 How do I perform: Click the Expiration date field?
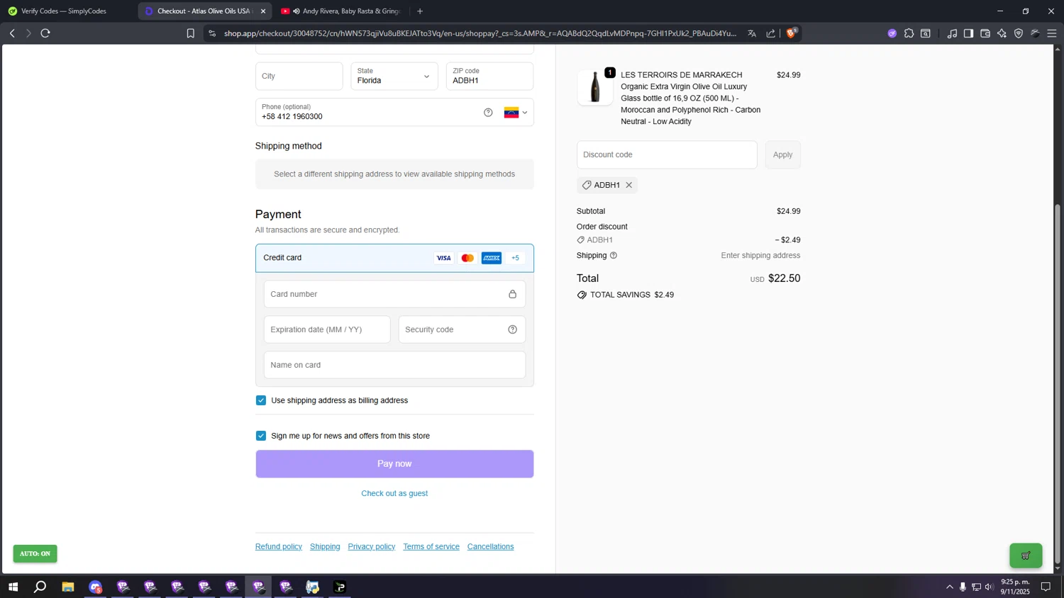point(327,329)
